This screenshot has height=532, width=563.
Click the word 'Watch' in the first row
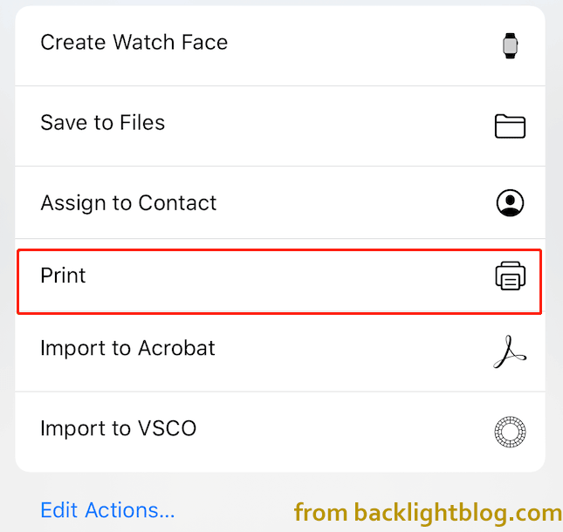pos(142,42)
